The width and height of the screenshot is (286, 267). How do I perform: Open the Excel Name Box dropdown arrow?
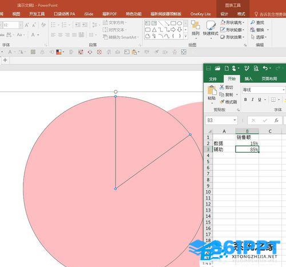tap(235, 120)
